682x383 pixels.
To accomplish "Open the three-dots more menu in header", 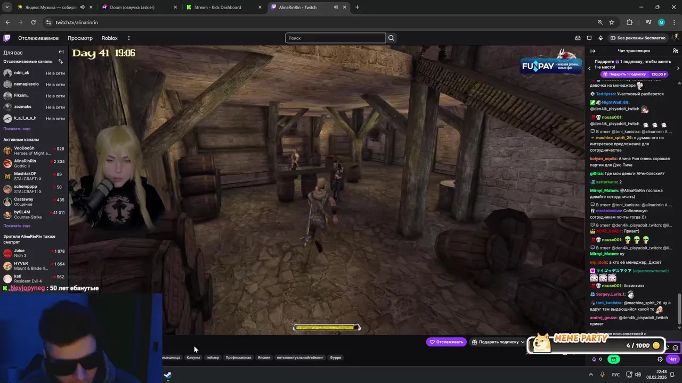I will tap(128, 38).
